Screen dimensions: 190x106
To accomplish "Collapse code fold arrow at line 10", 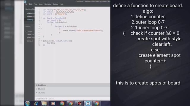I will 42,29.
